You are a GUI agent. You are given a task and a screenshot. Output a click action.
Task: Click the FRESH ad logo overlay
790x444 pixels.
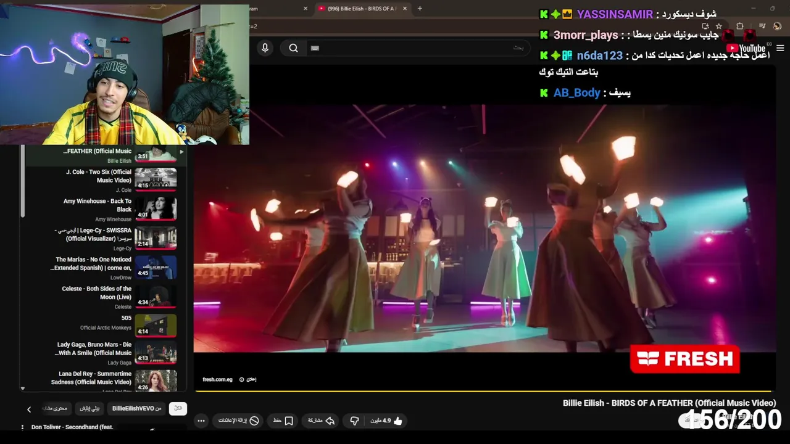(x=684, y=359)
